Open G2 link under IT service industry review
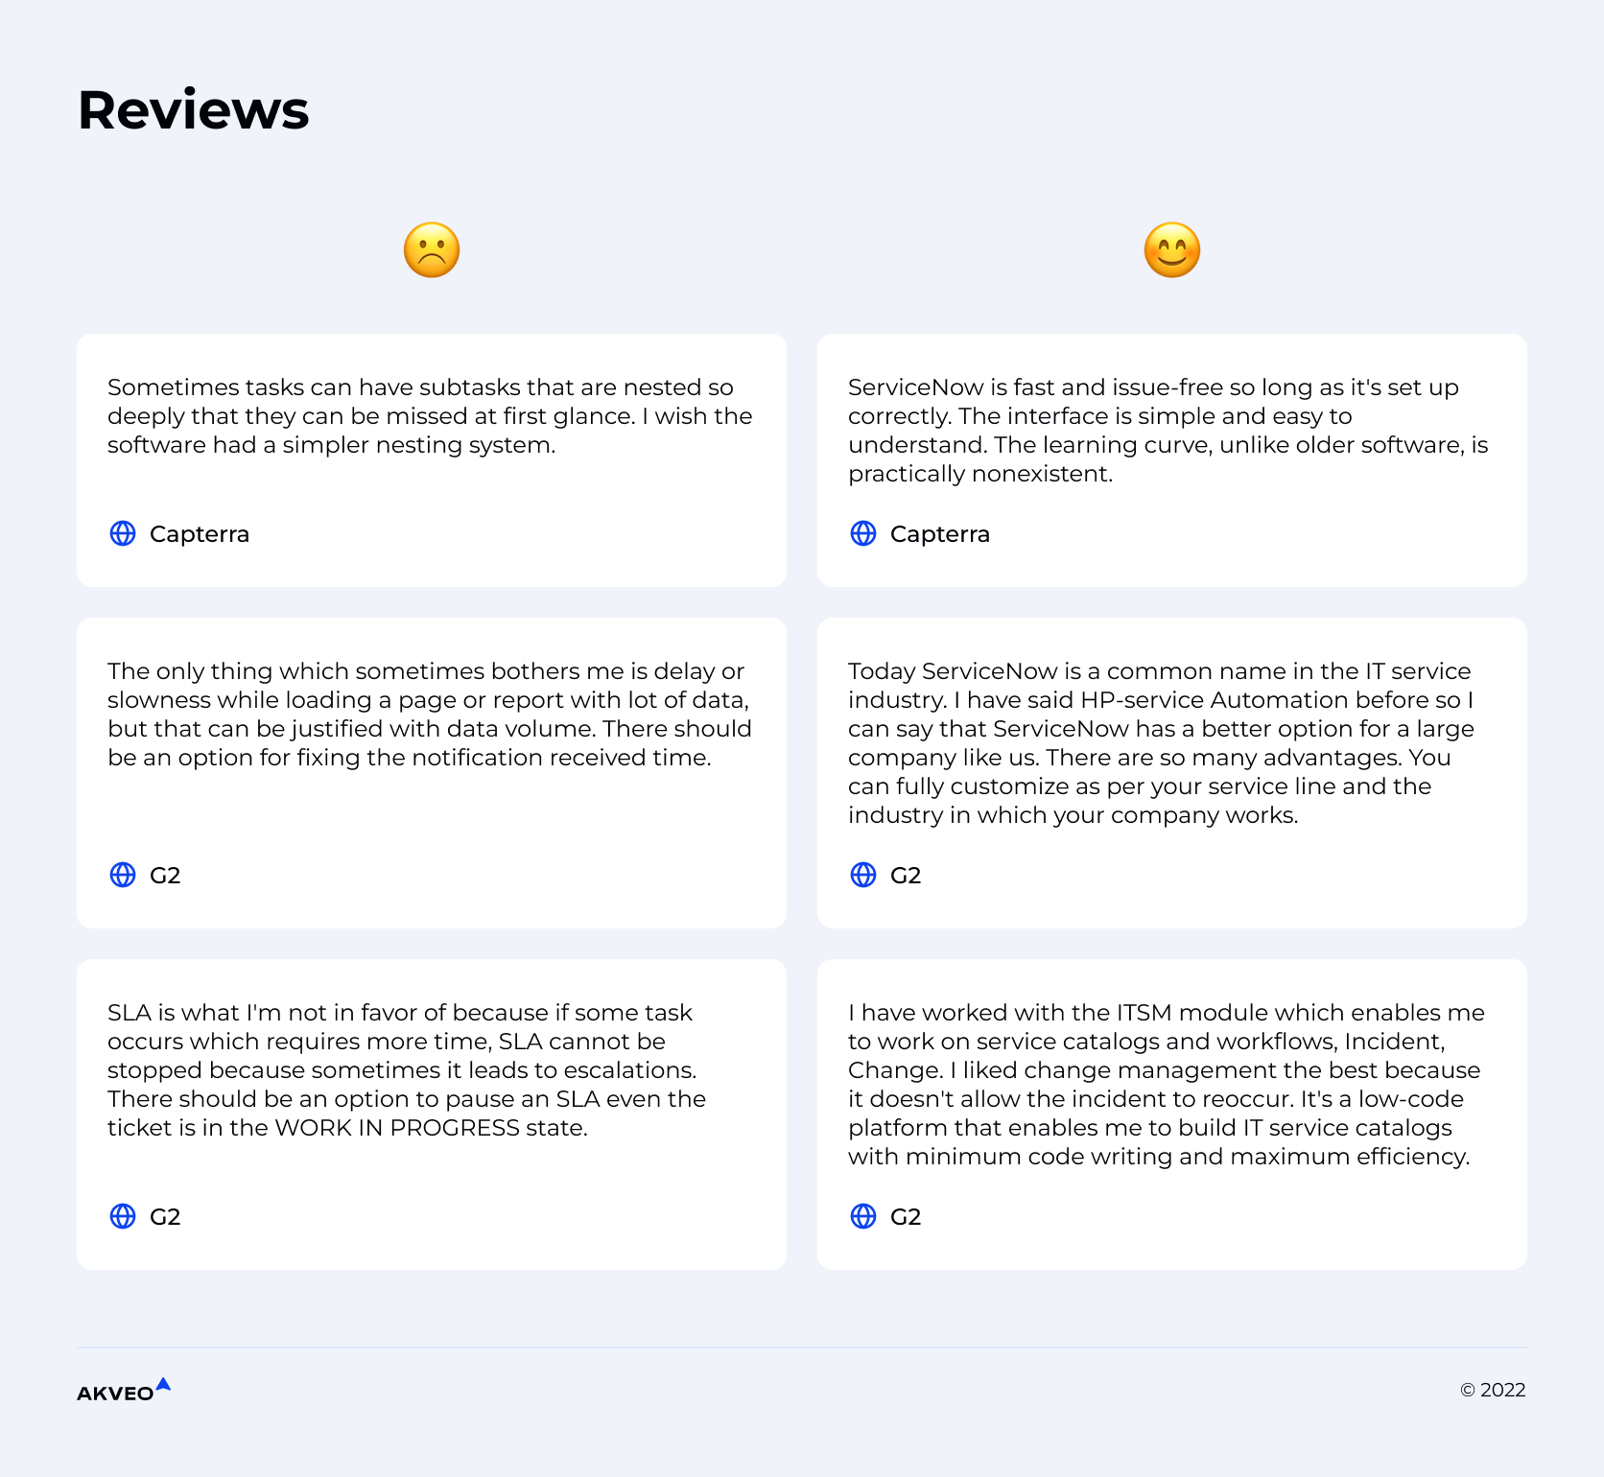Screen dimensions: 1604x1477 [x=905, y=876]
